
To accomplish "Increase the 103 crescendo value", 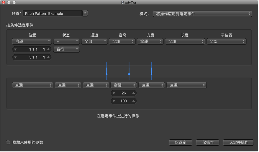I will 134,101.
